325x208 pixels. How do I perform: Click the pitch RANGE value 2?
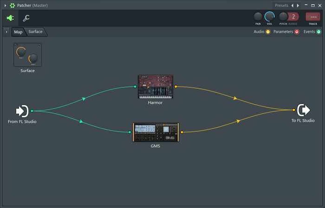tap(294, 17)
